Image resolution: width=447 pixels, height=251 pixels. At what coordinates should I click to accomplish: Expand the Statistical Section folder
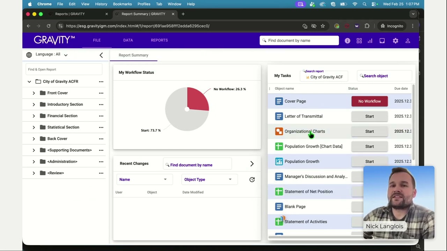pos(34,127)
